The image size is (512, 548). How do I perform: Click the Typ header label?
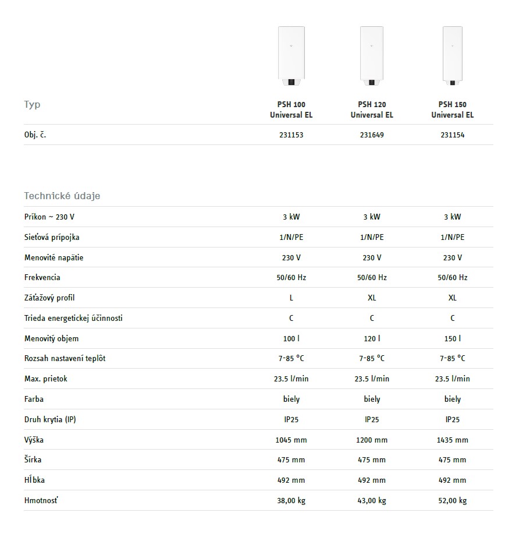[x=32, y=105]
